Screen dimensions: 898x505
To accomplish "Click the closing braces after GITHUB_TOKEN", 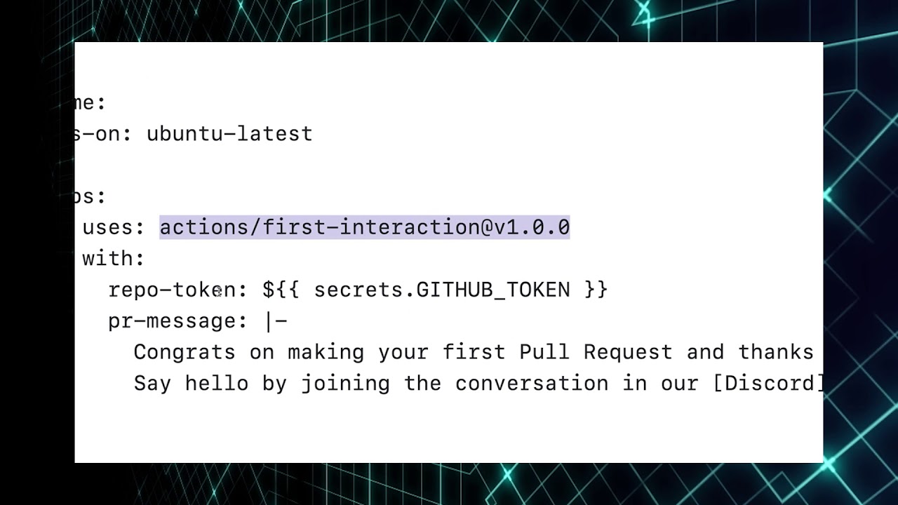I will pos(596,290).
